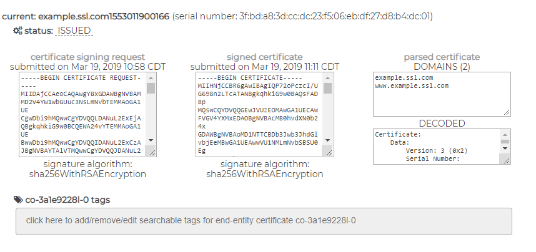The image size is (536, 252).
Task: Click inside the DECODED certificate text area
Action: pyautogui.click(x=434, y=147)
